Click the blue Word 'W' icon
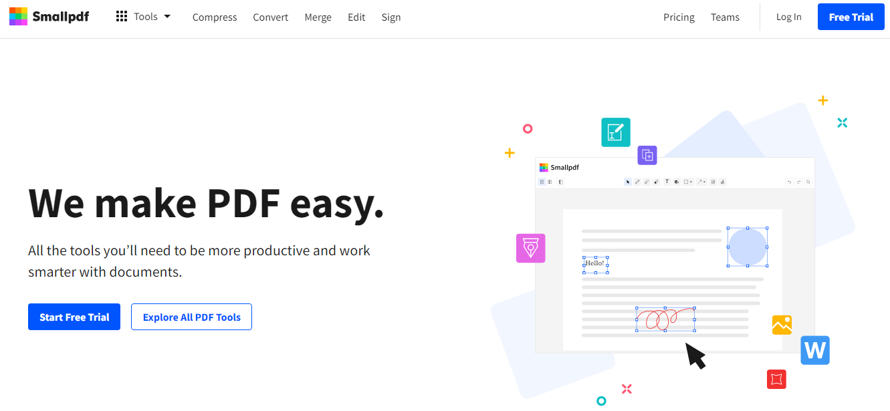890x411 pixels. (815, 350)
